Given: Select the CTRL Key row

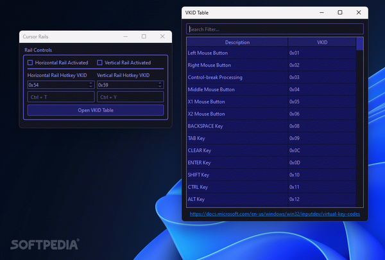Looking at the screenshot, I should [x=271, y=187].
